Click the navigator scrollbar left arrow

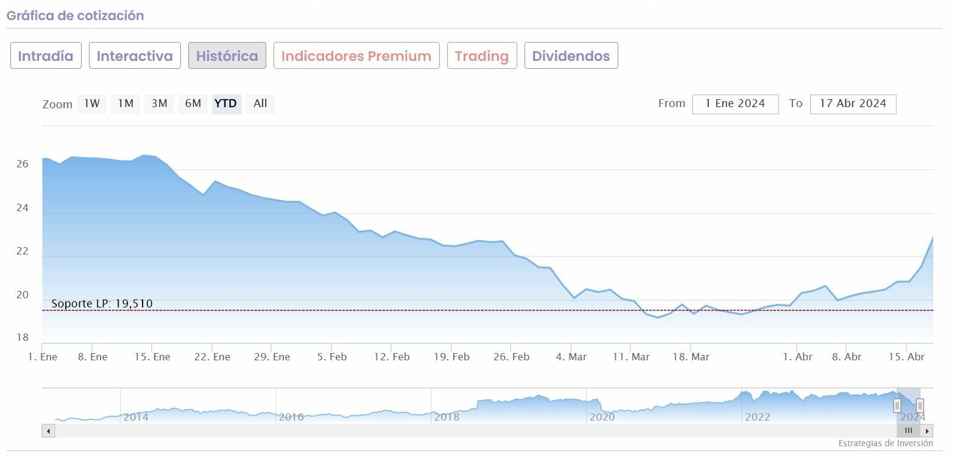click(x=49, y=431)
